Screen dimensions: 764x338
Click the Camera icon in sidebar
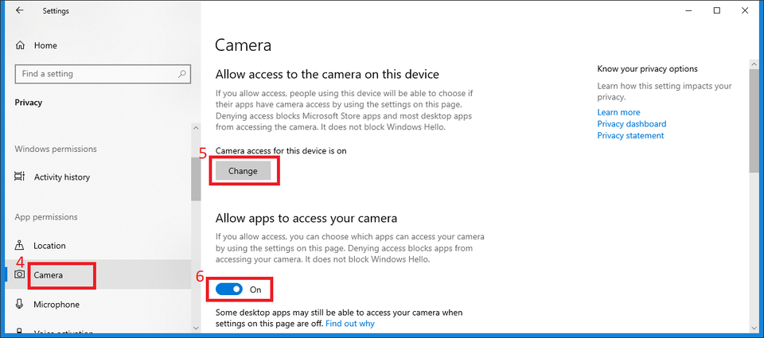click(x=20, y=275)
